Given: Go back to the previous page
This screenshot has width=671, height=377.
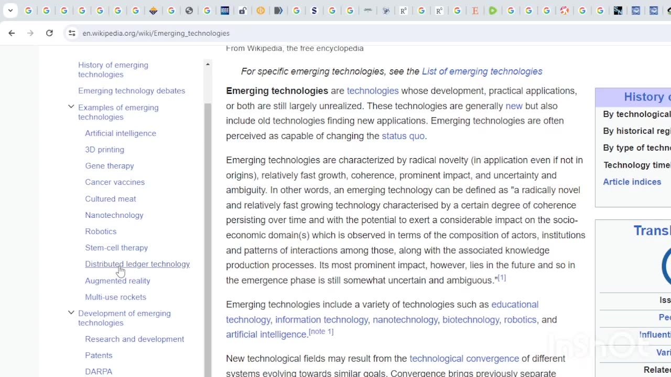Looking at the screenshot, I should [12, 33].
